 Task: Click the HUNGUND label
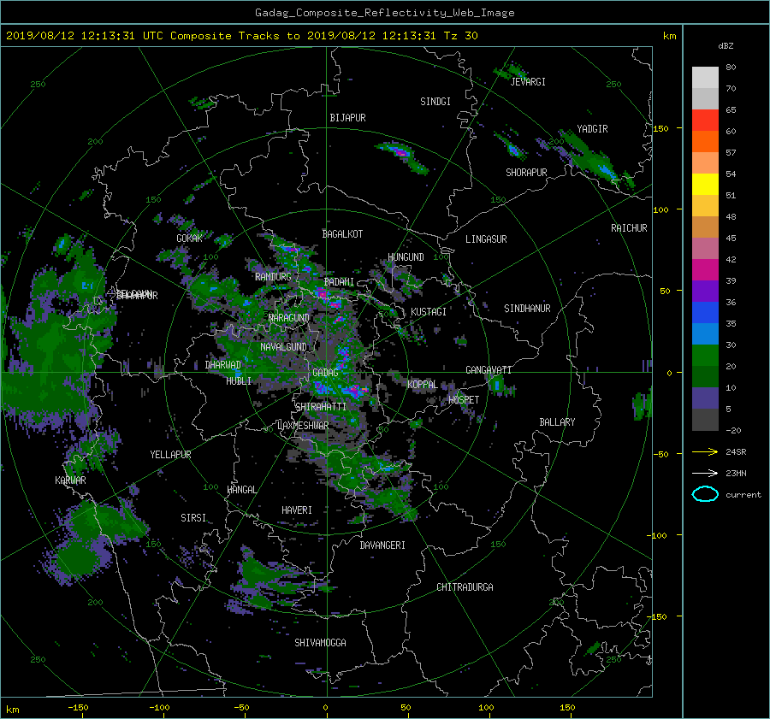(406, 257)
